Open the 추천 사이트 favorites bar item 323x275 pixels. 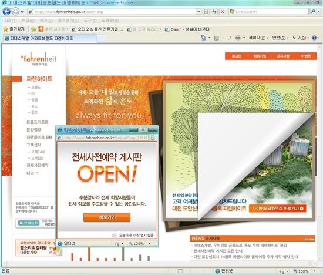click(53, 29)
